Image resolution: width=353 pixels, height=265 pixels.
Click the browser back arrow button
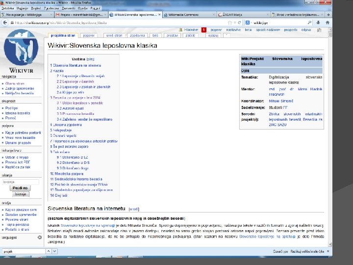point(5,23)
